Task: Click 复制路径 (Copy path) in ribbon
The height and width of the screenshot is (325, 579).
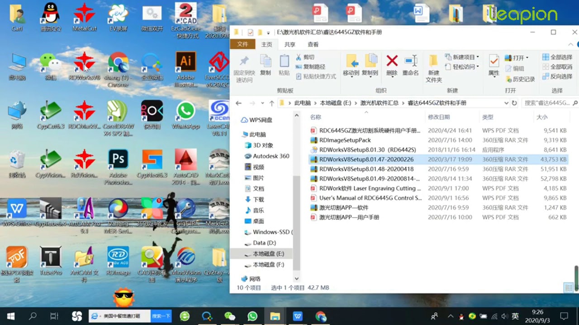Action: point(310,67)
